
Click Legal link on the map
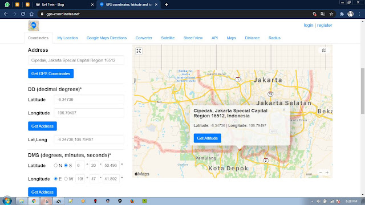tap(309, 174)
